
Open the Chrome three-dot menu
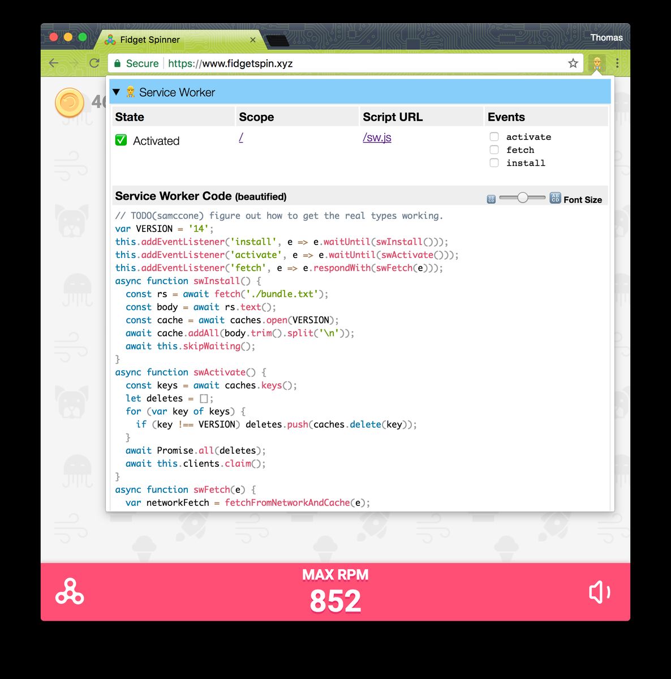(x=617, y=63)
